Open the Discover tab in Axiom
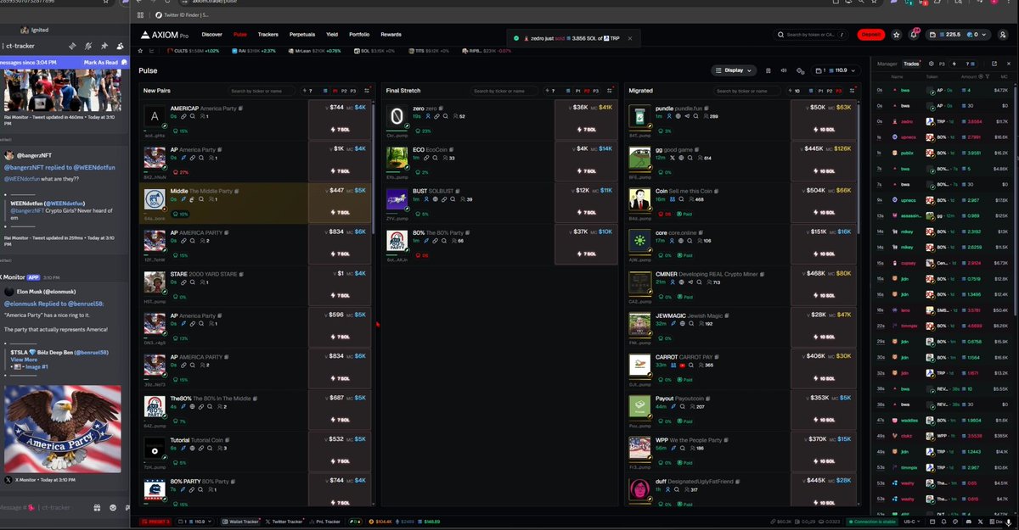 pyautogui.click(x=211, y=35)
